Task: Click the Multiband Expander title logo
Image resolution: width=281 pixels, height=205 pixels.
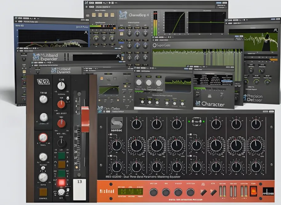Action: [45, 57]
